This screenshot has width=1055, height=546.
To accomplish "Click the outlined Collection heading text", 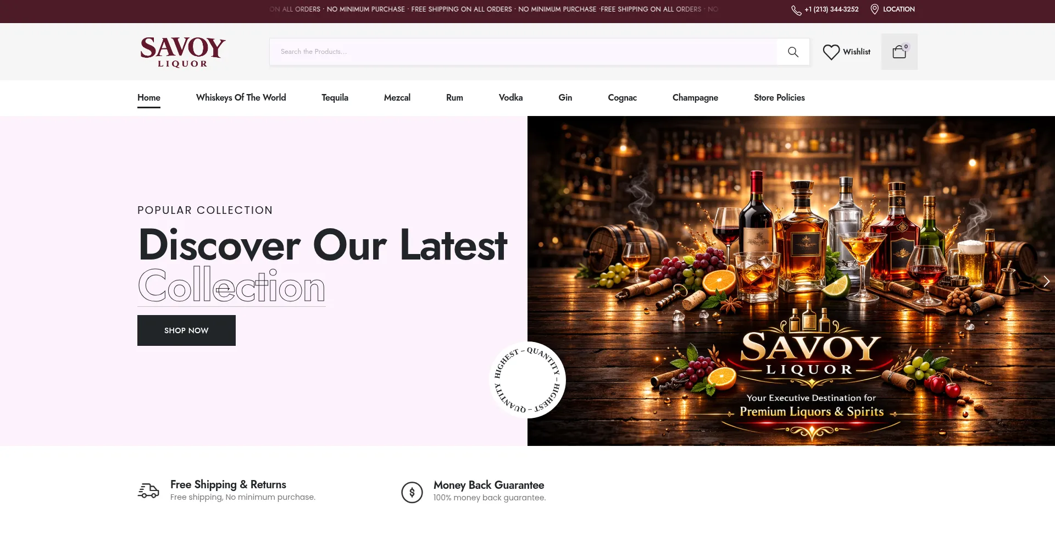I will pyautogui.click(x=231, y=285).
